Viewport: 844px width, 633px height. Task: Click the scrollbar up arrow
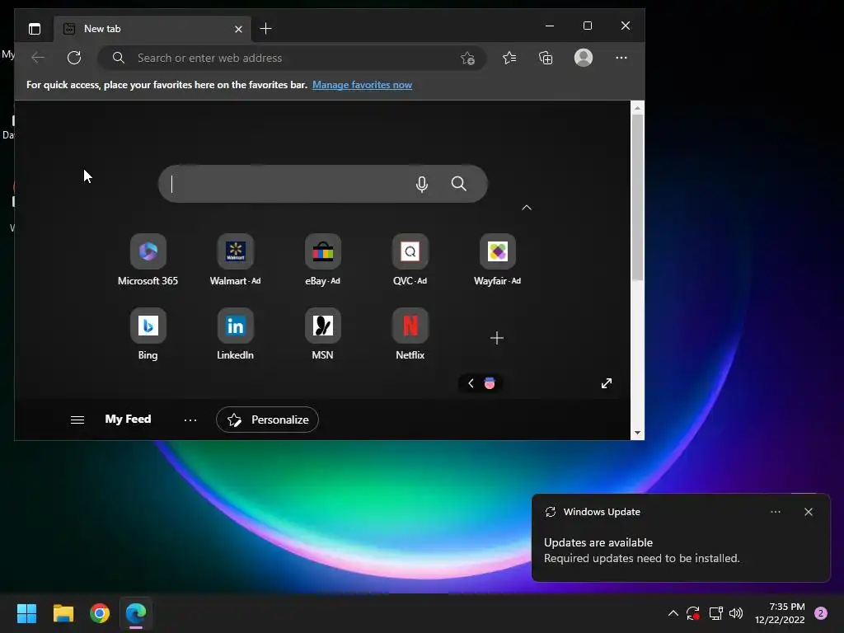point(637,108)
